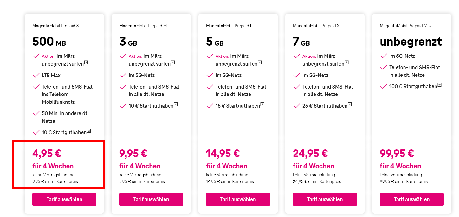Open footnote icon beside '100 € Startguthaben'
459x217 pixels.
[439, 85]
